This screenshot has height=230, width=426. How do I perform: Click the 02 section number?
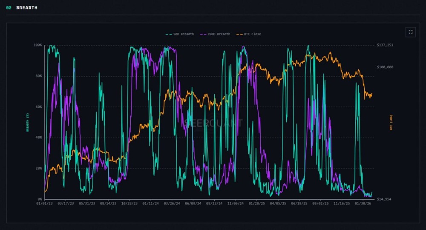(9, 8)
